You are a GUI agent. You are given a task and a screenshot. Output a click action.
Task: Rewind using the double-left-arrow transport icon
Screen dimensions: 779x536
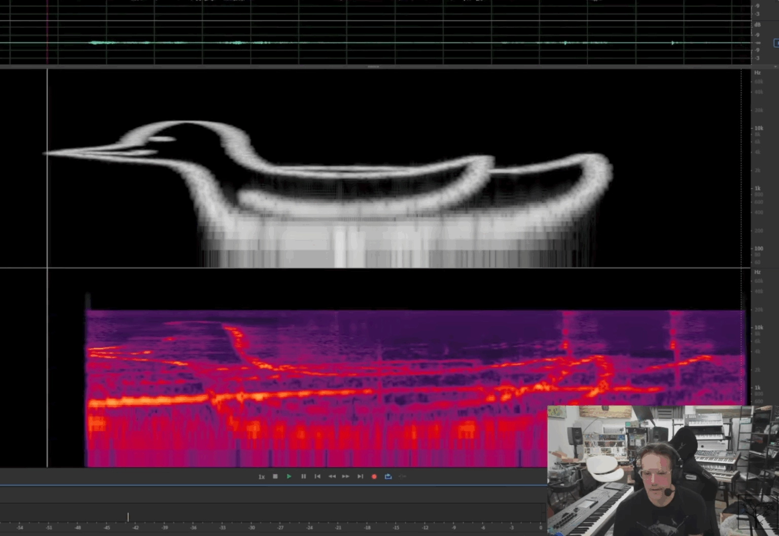pyautogui.click(x=332, y=476)
